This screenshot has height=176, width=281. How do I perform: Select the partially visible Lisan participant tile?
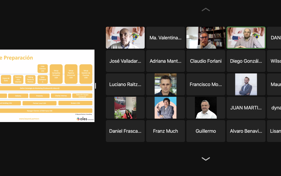point(274,131)
